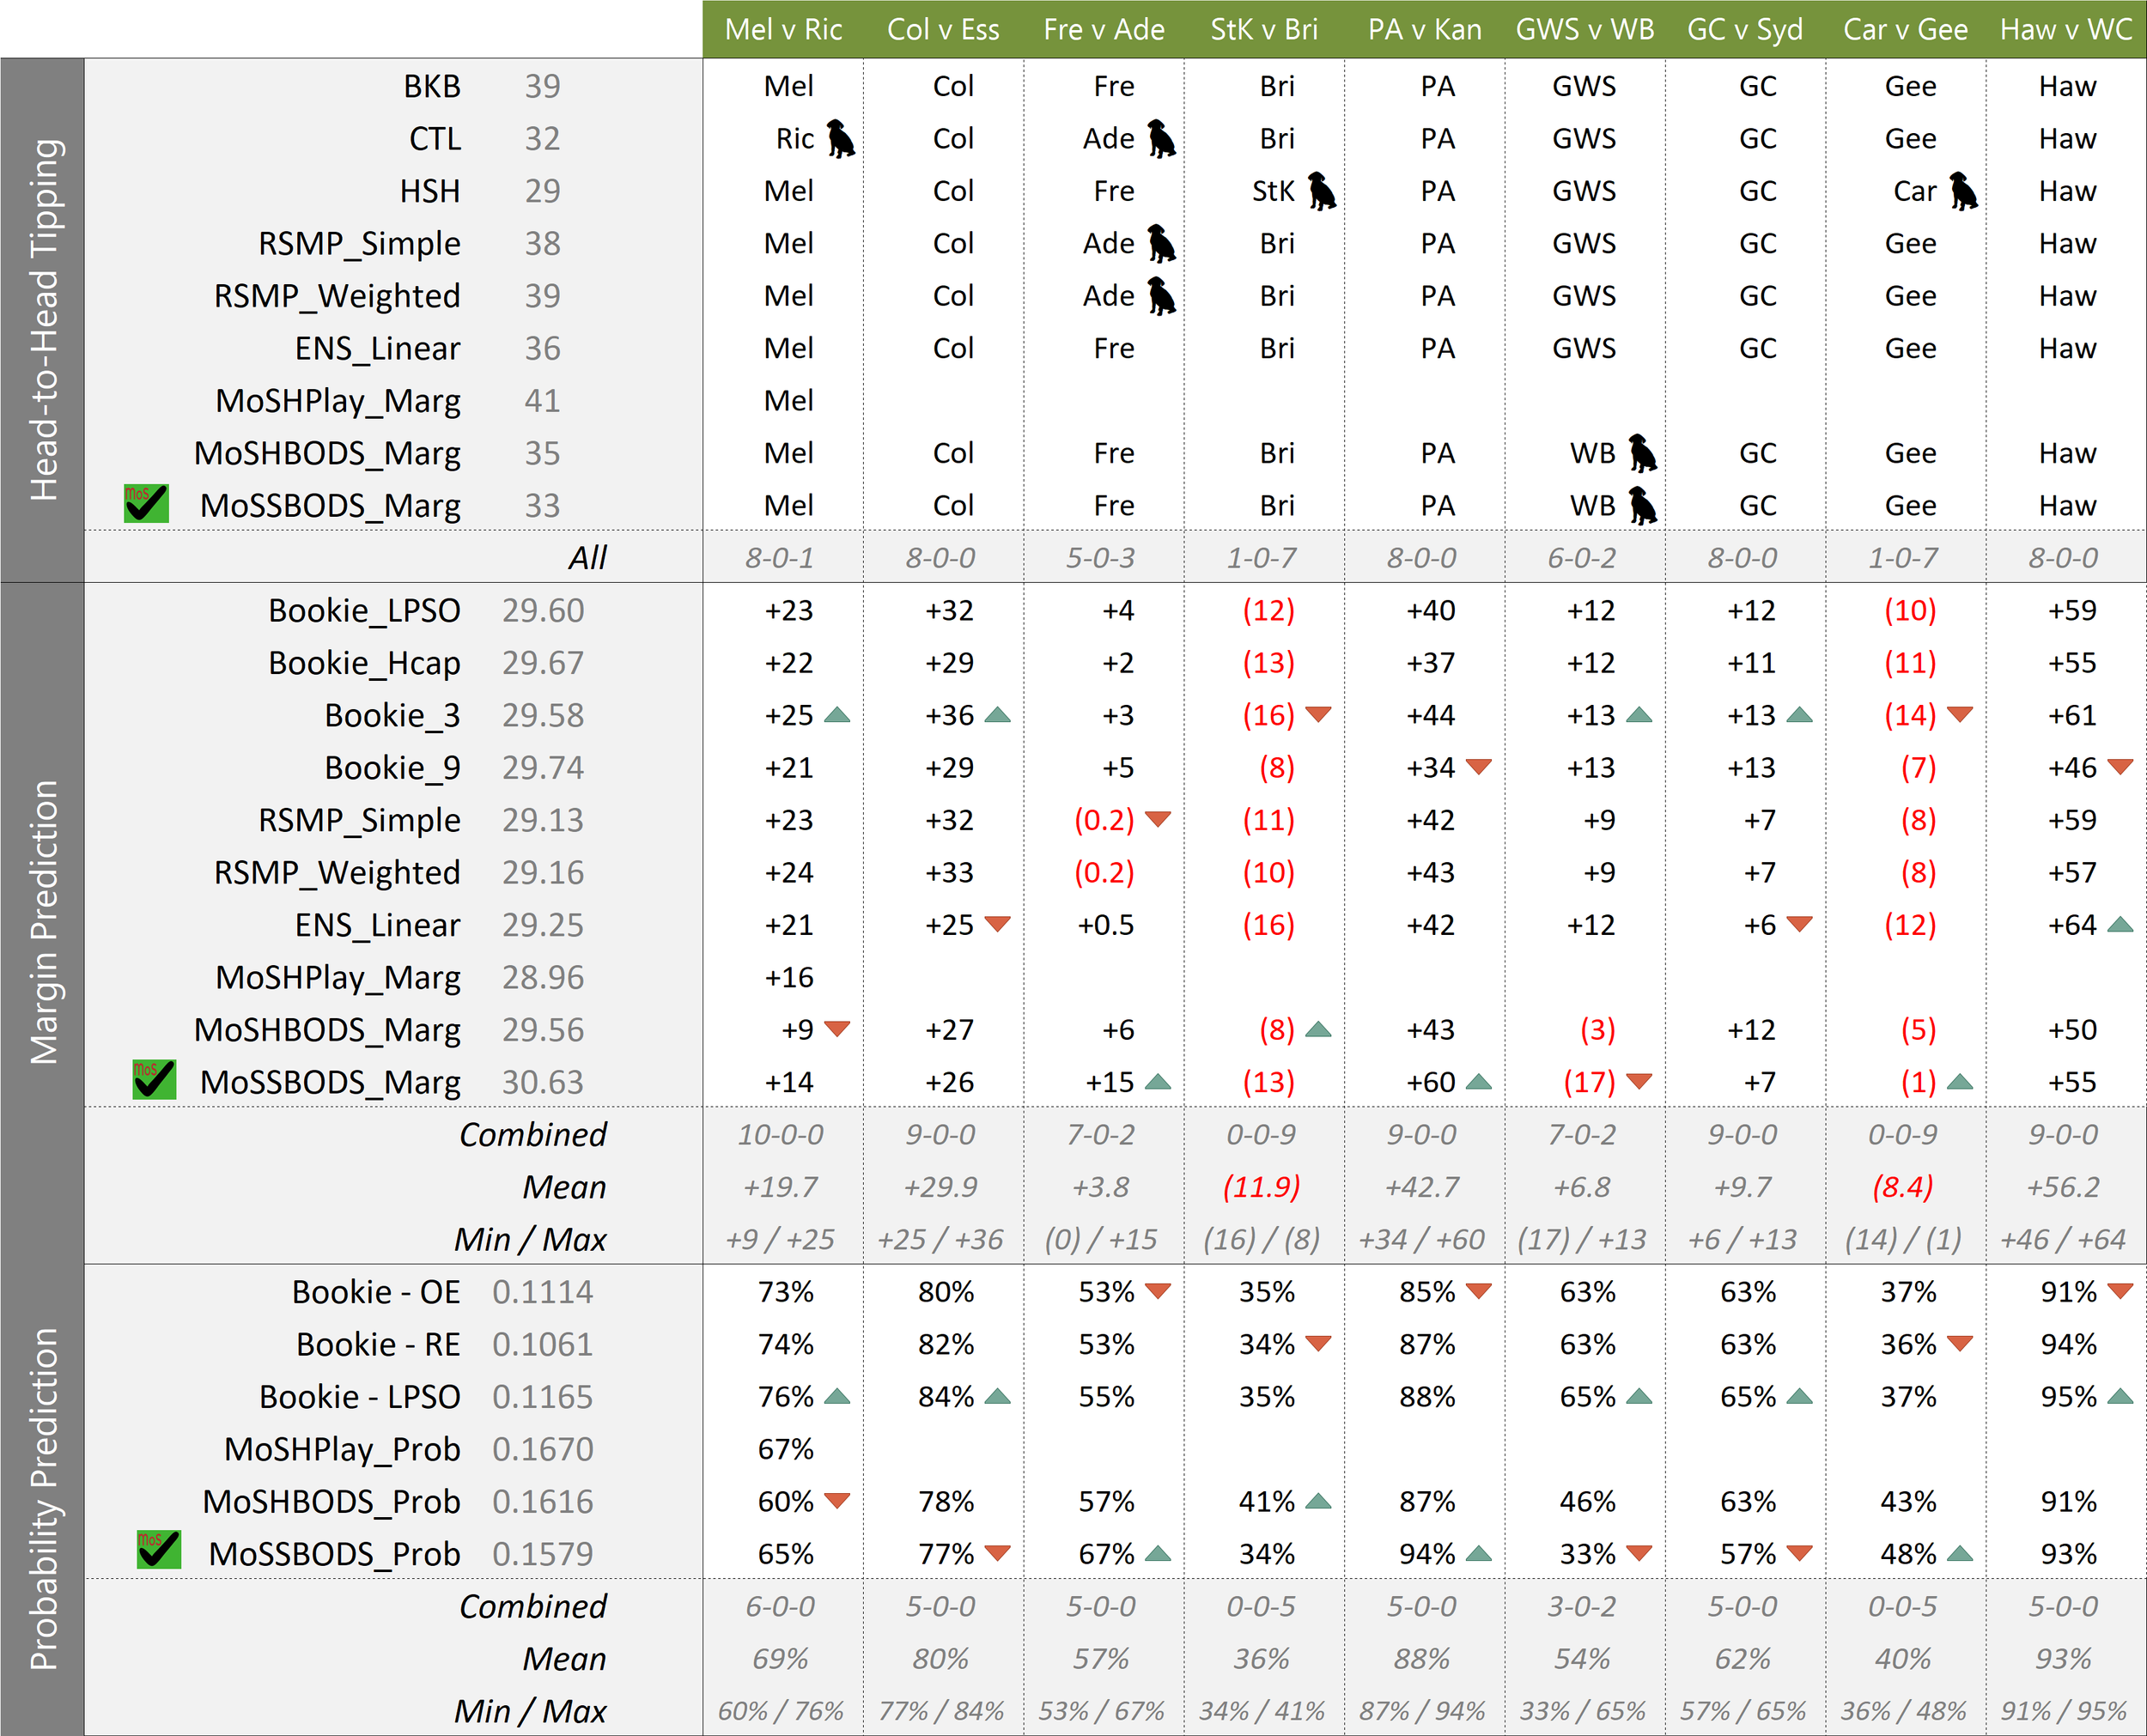
Task: Click down triangle by ENS_Linear's +6
Action: coord(1799,925)
